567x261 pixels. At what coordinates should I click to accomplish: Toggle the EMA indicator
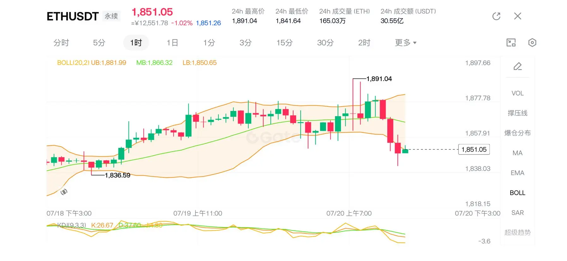[517, 173]
